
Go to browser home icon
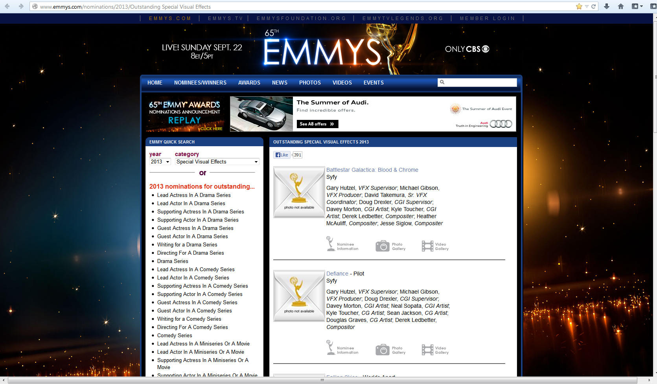tap(621, 6)
